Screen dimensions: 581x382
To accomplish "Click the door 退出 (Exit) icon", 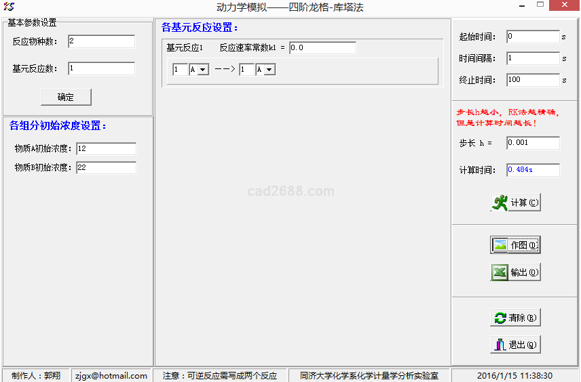I will click(500, 345).
